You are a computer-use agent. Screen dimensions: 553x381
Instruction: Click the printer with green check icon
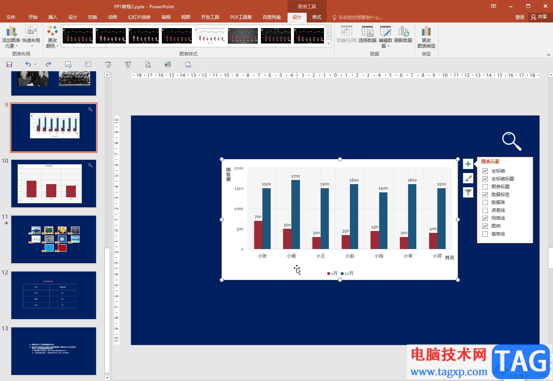click(x=168, y=64)
